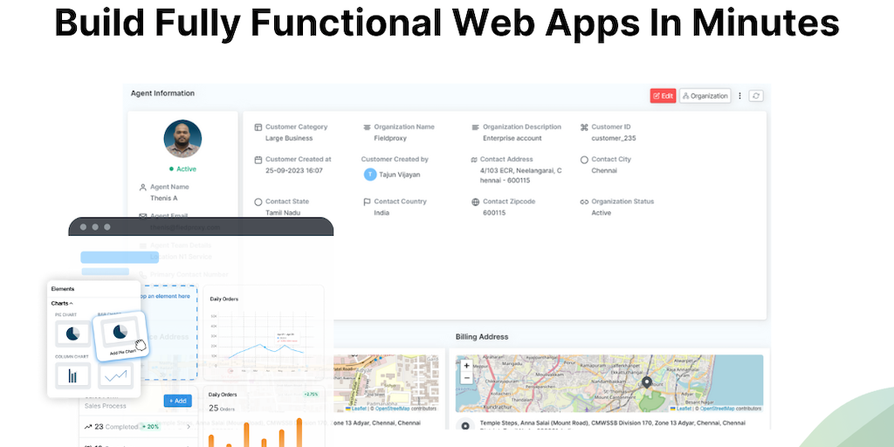Click the +20% green badge

150,426
